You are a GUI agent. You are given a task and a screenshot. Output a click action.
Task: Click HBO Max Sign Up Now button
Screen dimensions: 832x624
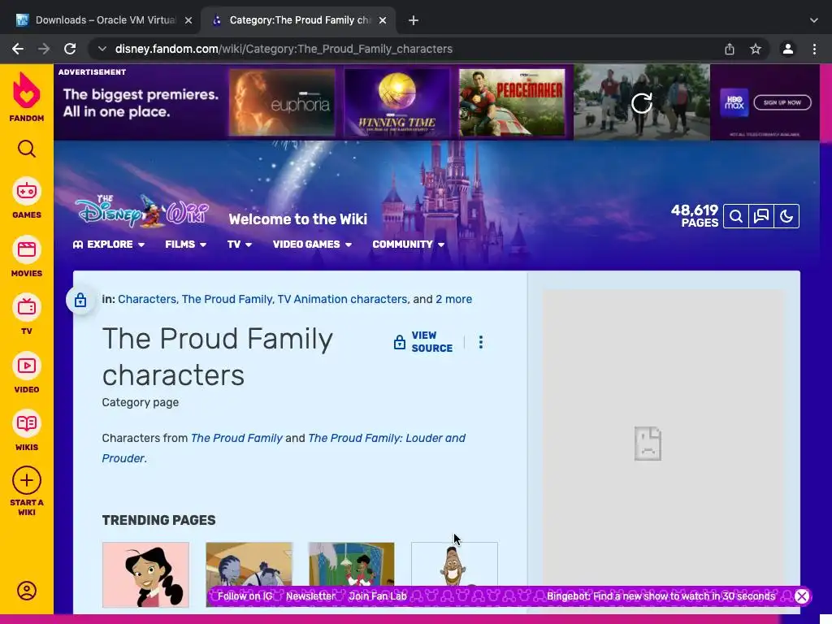782,102
